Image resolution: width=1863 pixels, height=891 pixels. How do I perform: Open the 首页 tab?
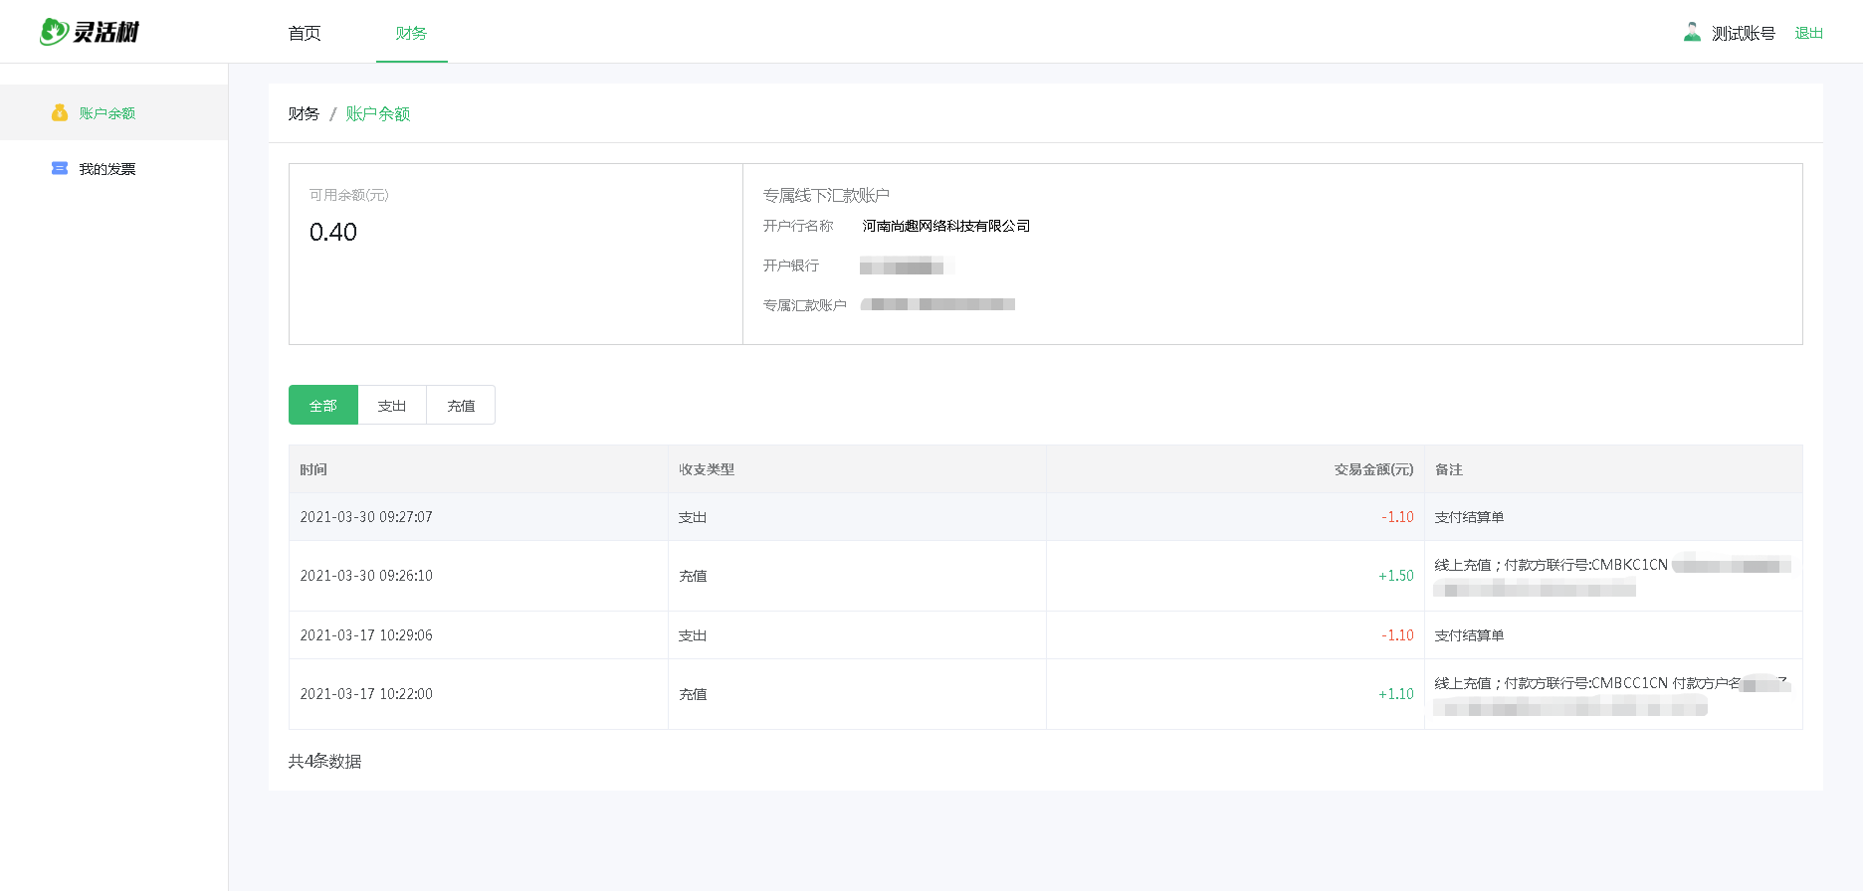pos(305,33)
